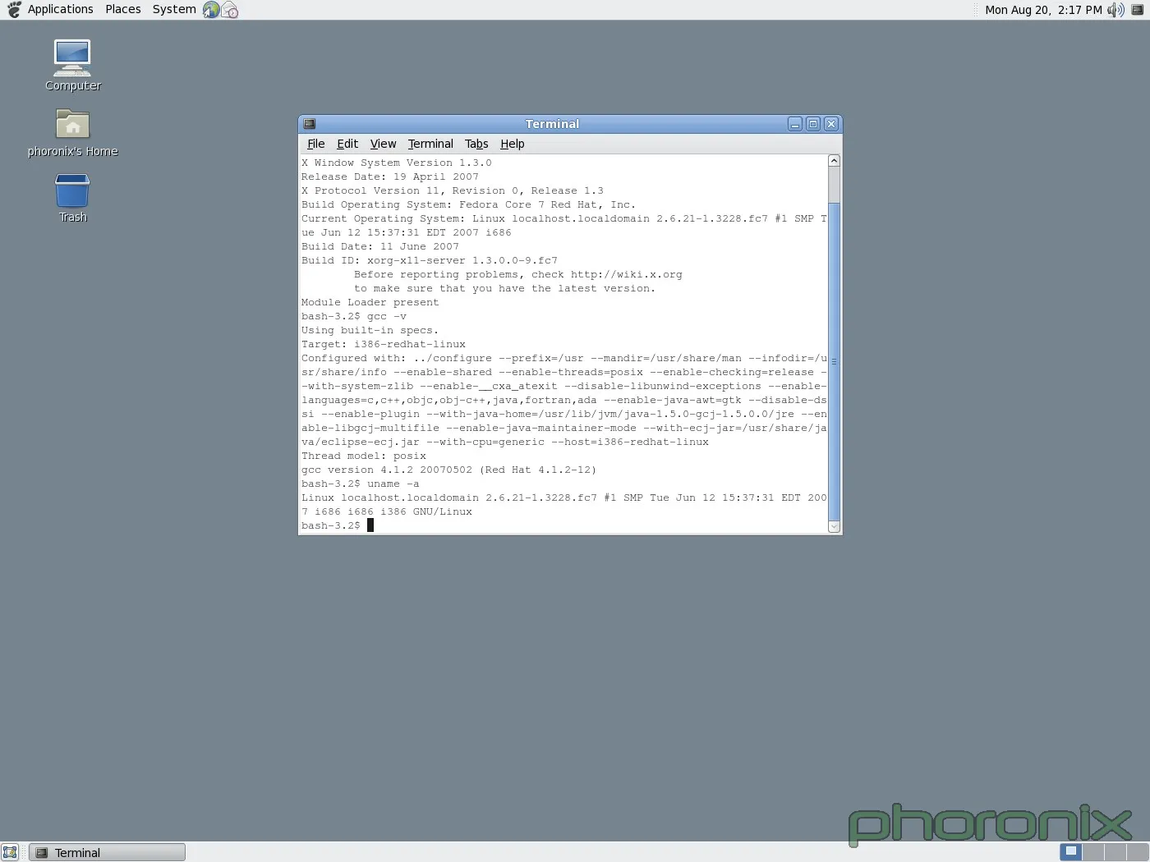This screenshot has height=862, width=1150.
Task: Minimize the Terminal window
Action: tap(795, 124)
